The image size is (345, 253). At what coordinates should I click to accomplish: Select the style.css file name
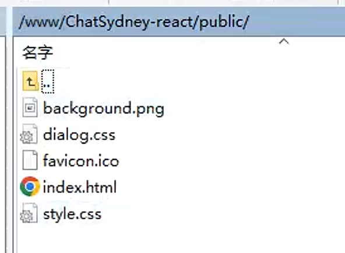click(72, 214)
